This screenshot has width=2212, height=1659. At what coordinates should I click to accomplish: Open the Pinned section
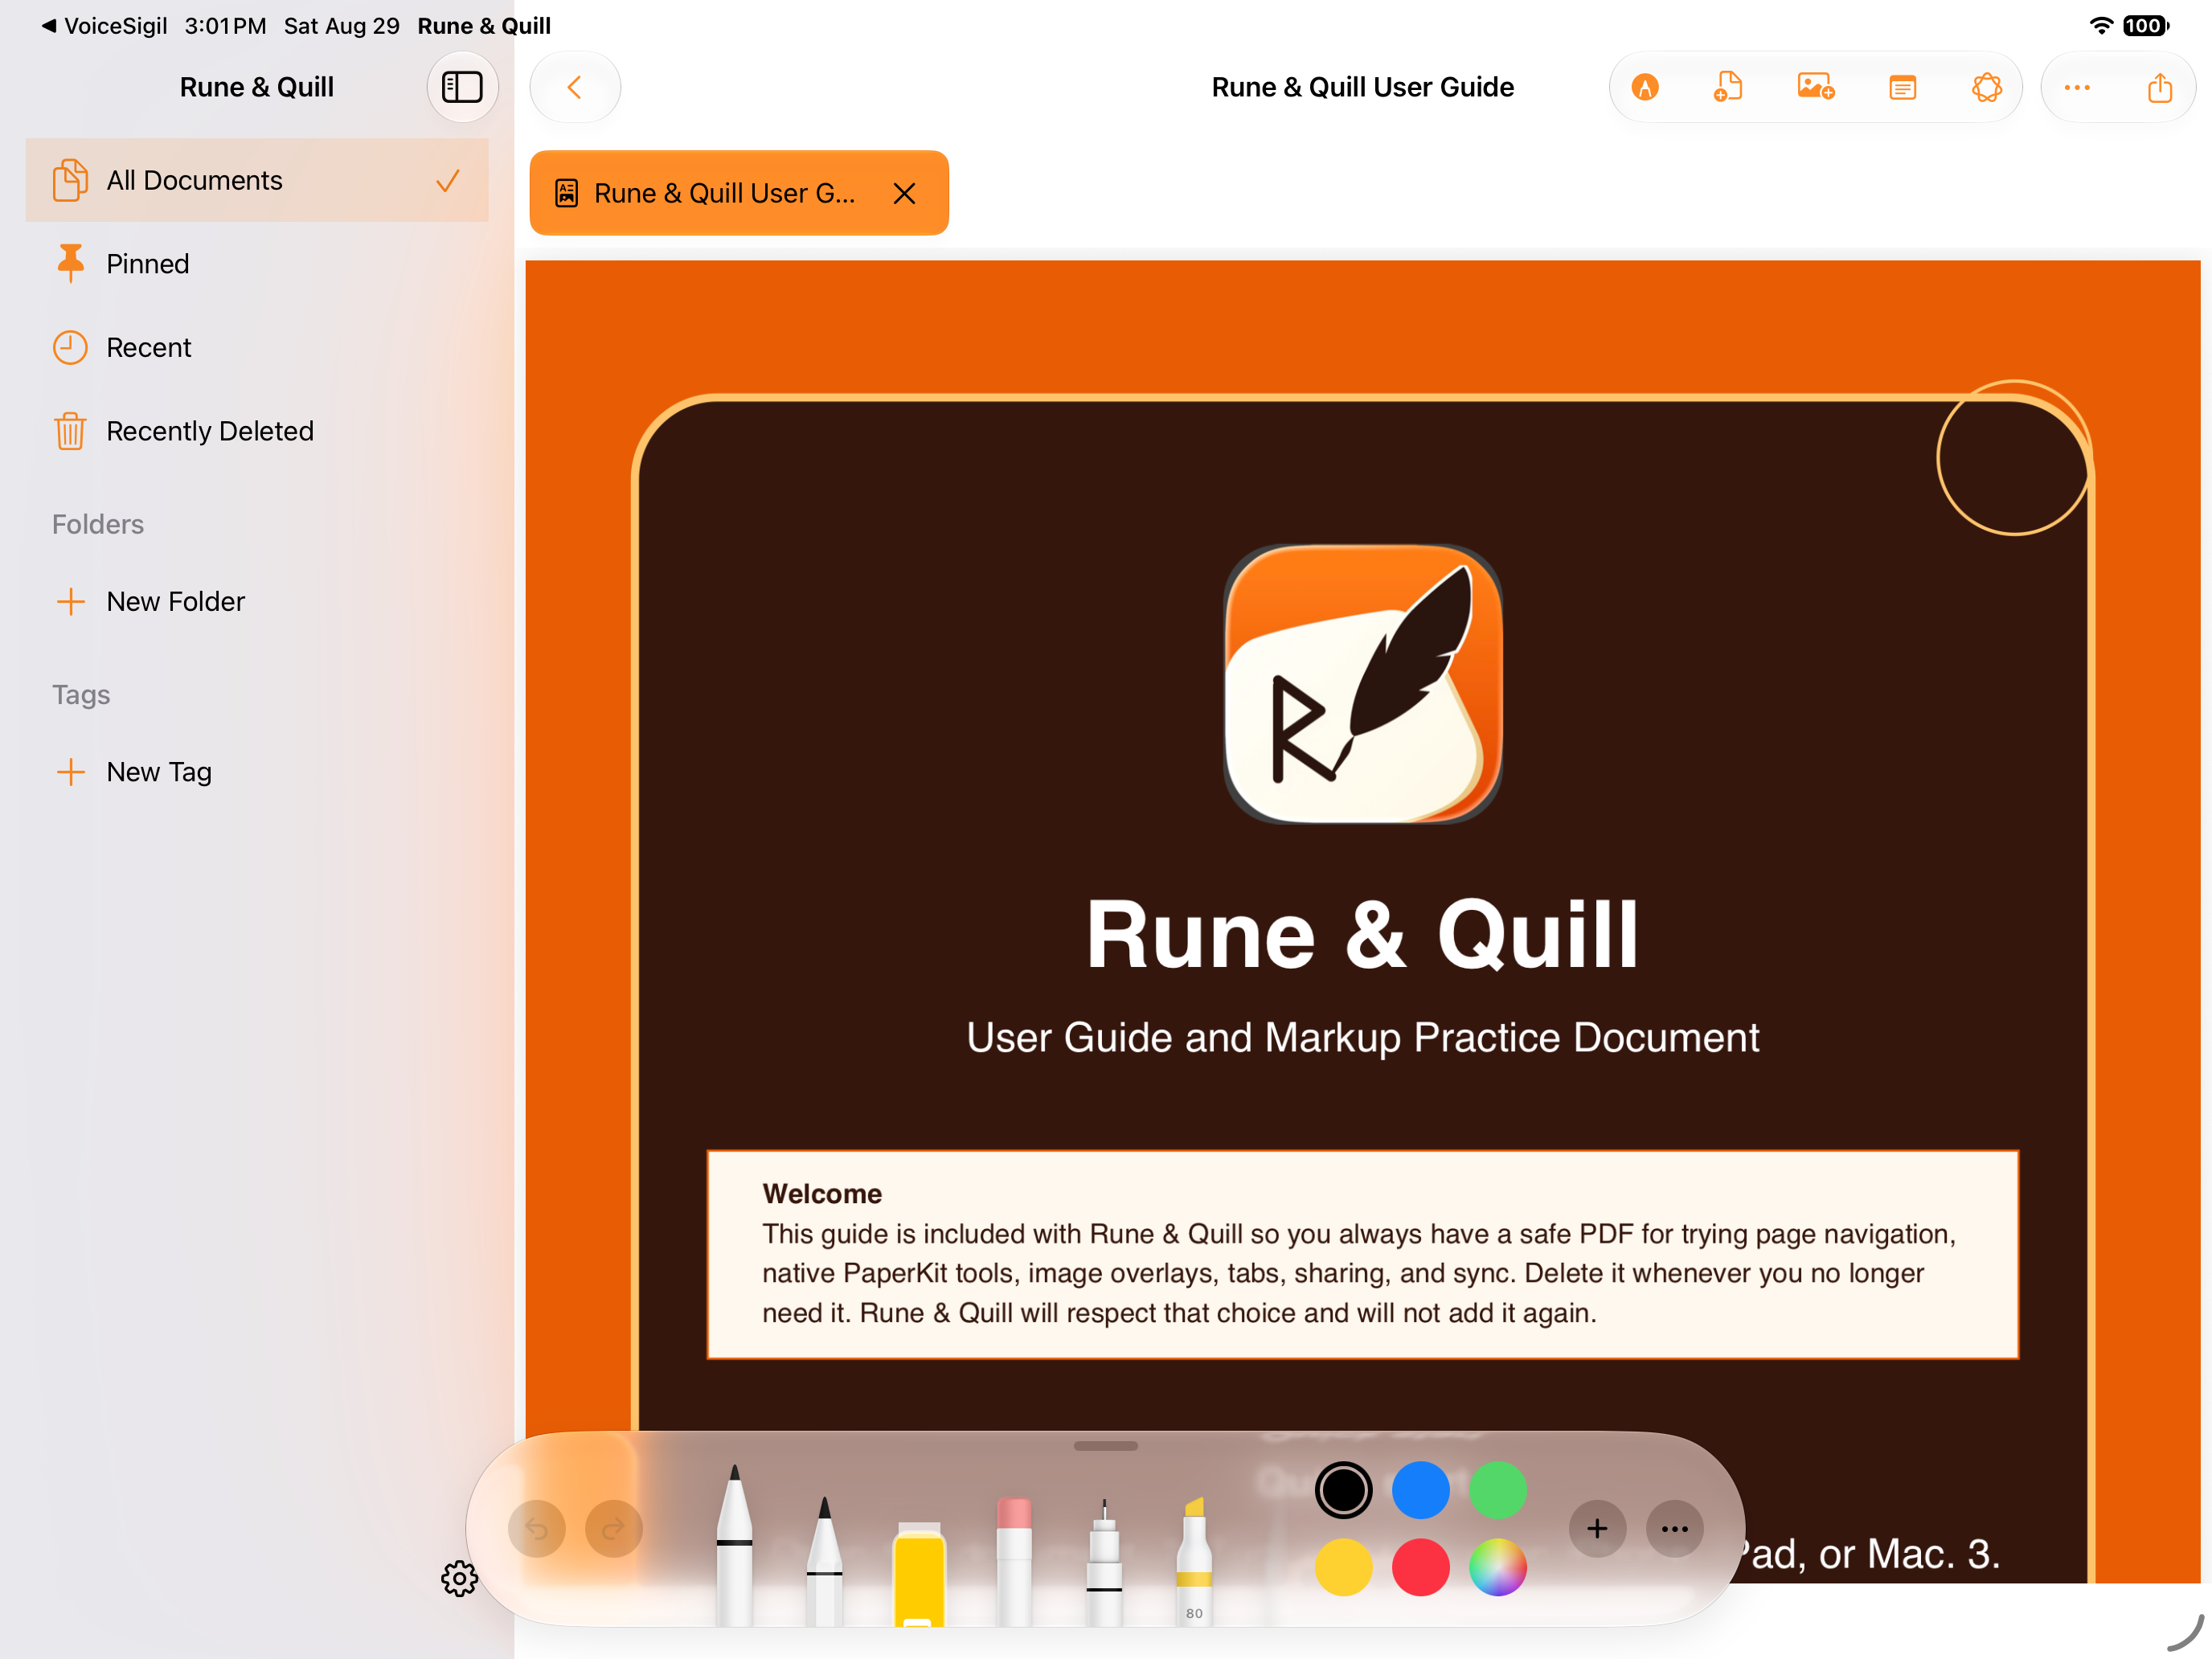click(257, 264)
